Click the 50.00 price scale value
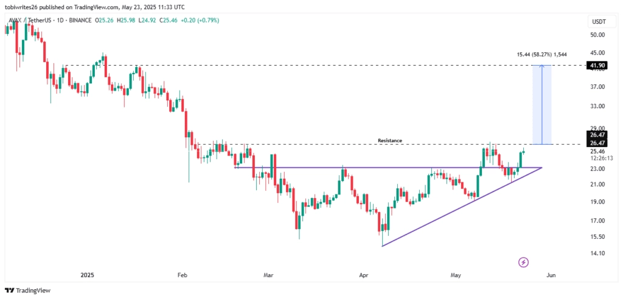The width and height of the screenshot is (623, 299). [597, 35]
